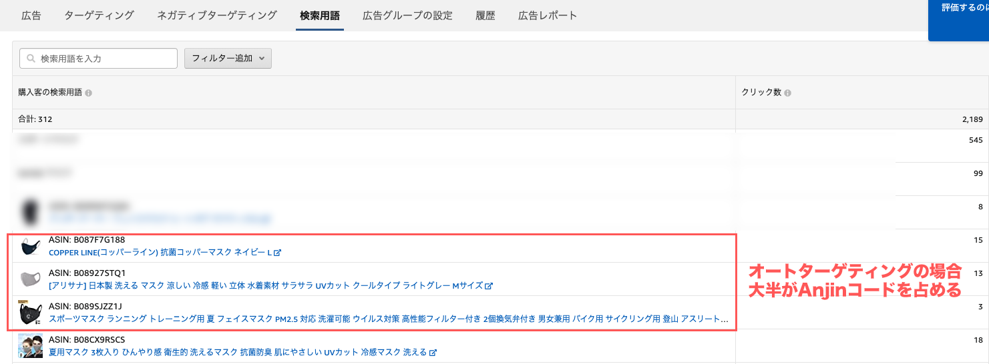Click the total clicks value 2,189
Screen dimensions: 989x364
point(971,119)
